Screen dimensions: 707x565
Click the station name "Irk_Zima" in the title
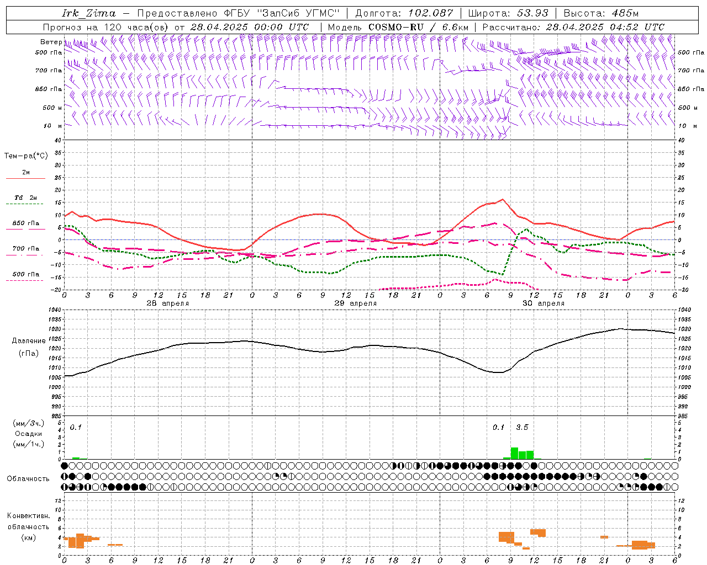(x=89, y=13)
